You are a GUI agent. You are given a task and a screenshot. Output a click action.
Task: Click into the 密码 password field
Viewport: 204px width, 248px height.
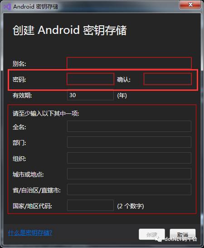coord(90,79)
